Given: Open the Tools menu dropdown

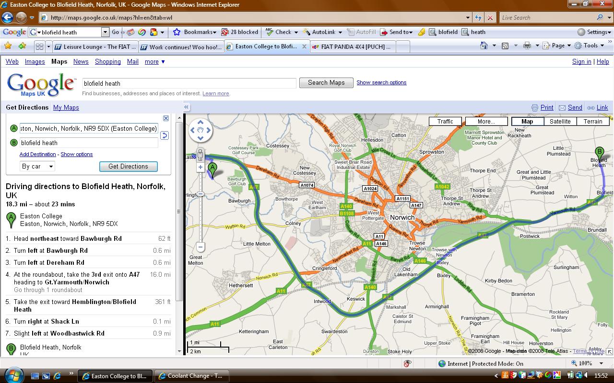Looking at the screenshot, I should [590, 45].
